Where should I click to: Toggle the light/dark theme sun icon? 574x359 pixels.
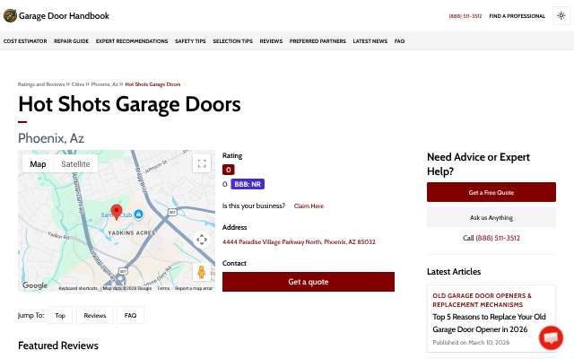[561, 16]
